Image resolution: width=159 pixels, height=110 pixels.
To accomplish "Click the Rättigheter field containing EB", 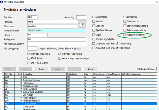I will (57, 39).
